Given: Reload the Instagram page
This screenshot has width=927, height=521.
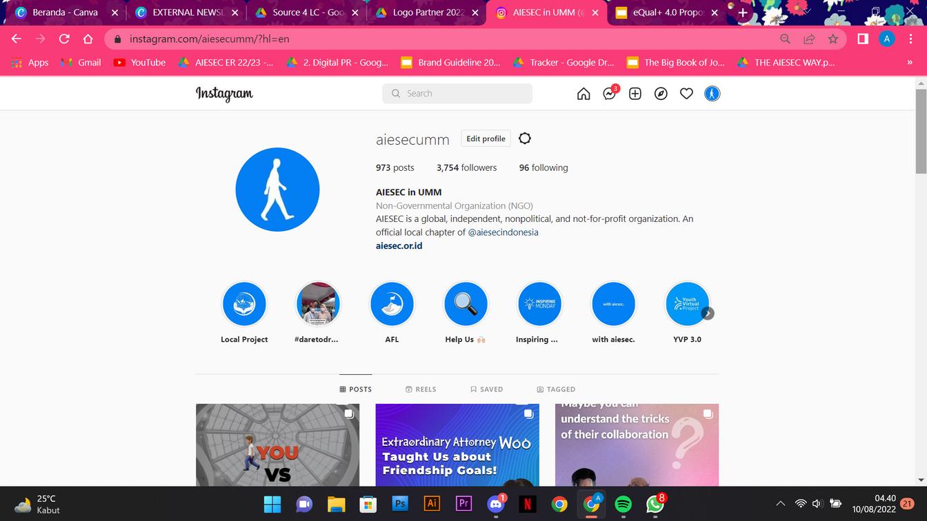Looking at the screenshot, I should pos(64,39).
